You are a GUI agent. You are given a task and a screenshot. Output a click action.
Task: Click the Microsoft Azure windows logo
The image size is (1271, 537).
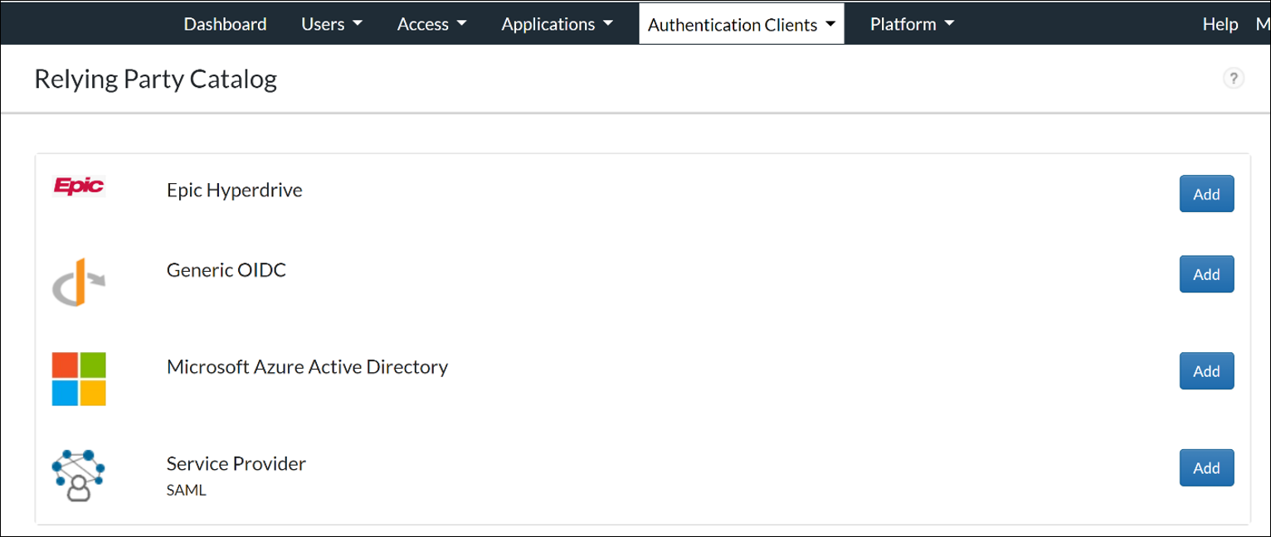click(79, 379)
